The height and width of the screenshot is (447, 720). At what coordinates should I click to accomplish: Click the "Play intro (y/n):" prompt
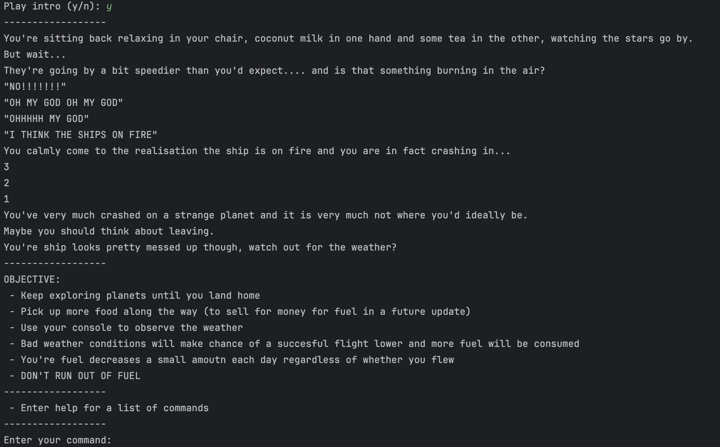[x=52, y=7]
